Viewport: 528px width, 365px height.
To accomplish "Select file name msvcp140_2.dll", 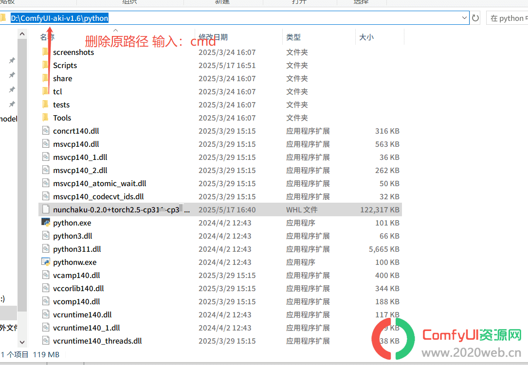I will (x=80, y=170).
